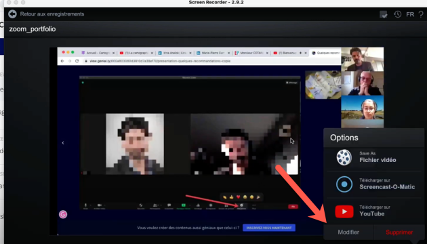Click the Inscrivez-vous maintenant button

tap(269, 228)
